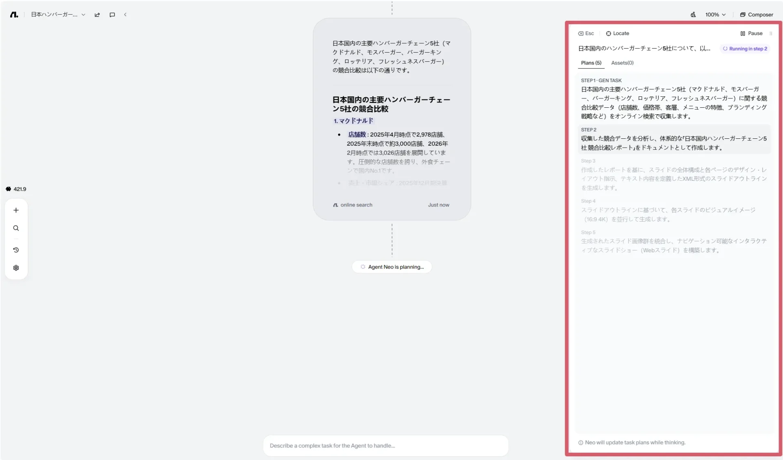Collapse the top bar using the left chevron
Screen dimensions: 783x460
coord(125,15)
